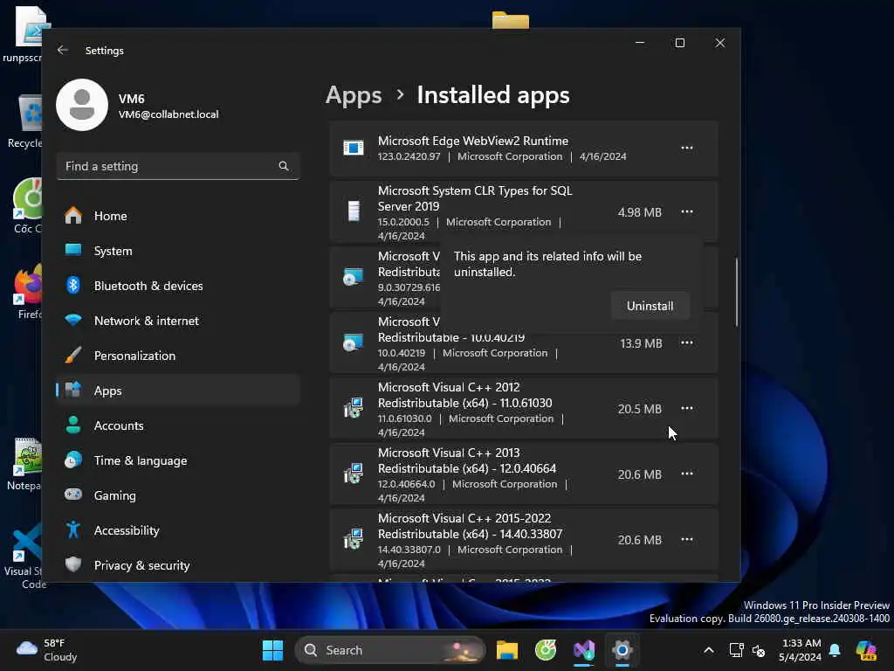The image size is (894, 671).
Task: Click the Settings gear in taskbar
Action: coord(622,650)
